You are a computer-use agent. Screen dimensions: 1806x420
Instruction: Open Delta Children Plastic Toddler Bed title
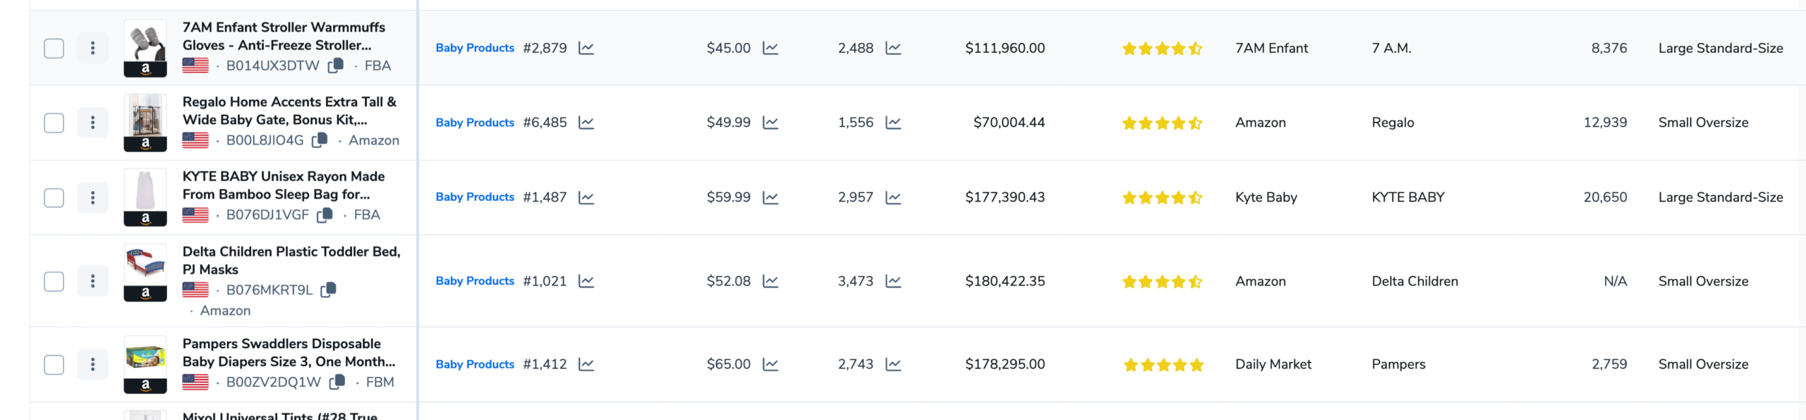291,252
